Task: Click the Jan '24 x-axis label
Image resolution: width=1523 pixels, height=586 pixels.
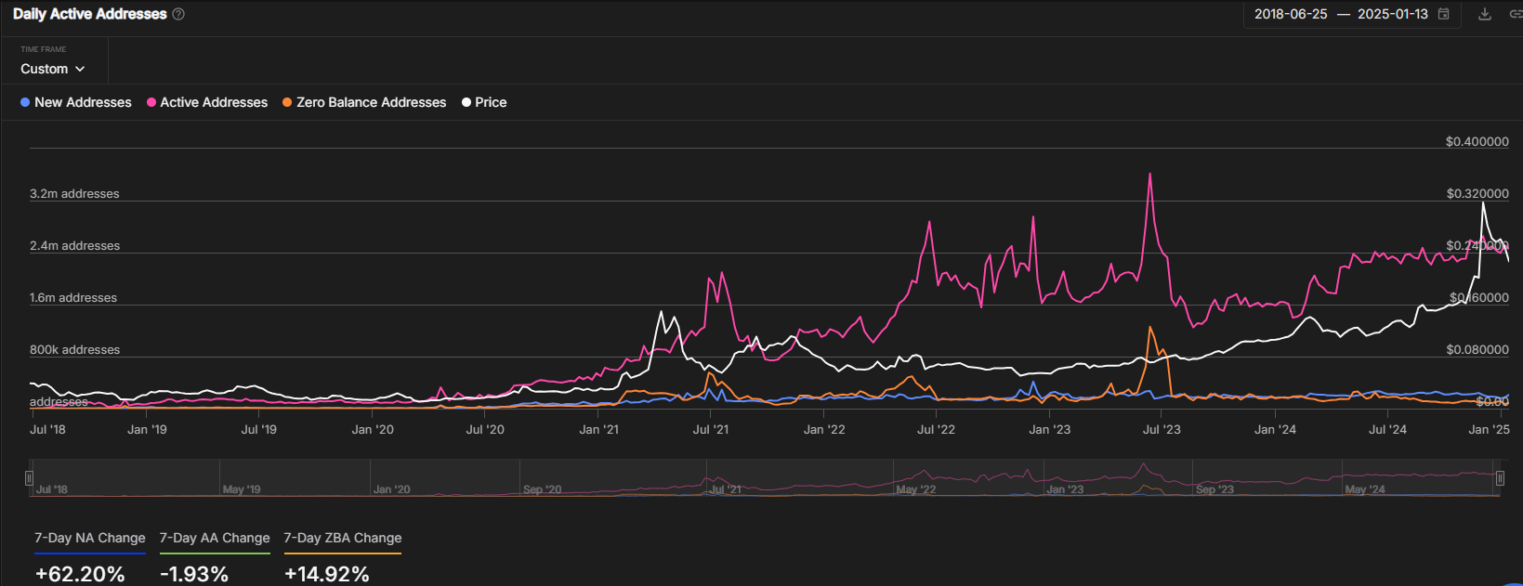Action: [x=1275, y=430]
